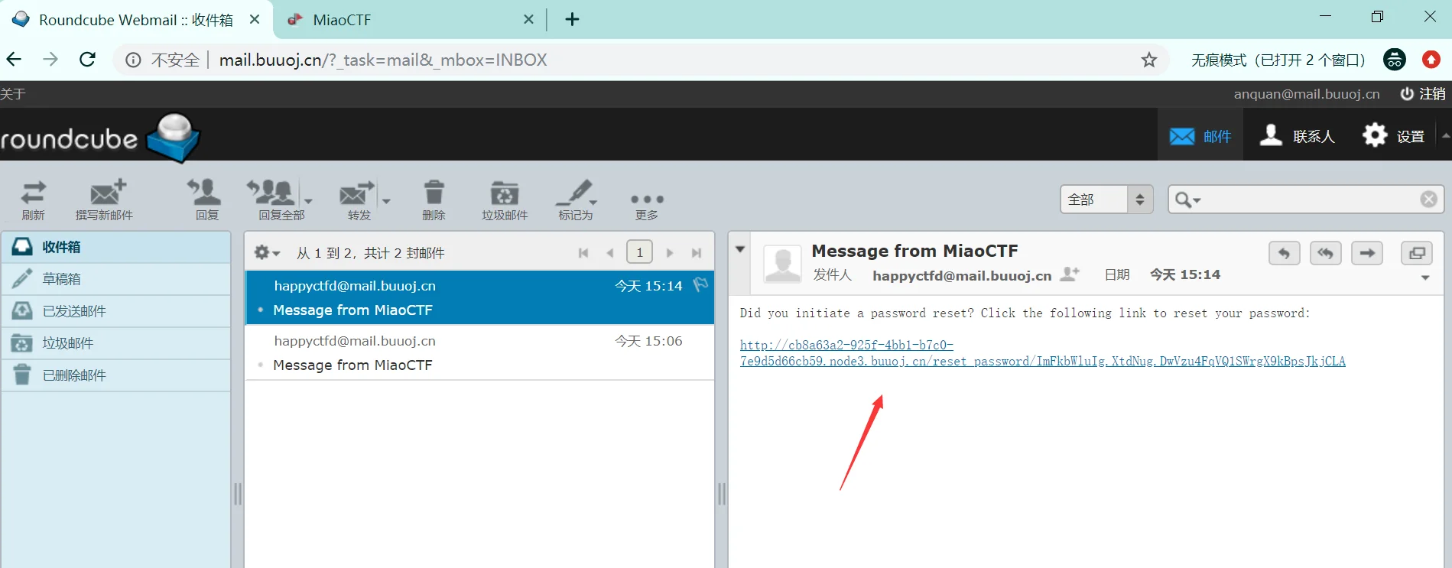Go to next page of message list
Screen dimensions: 1452x568
click(670, 253)
